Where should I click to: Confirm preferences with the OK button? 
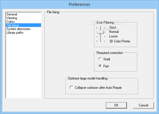click(116, 105)
